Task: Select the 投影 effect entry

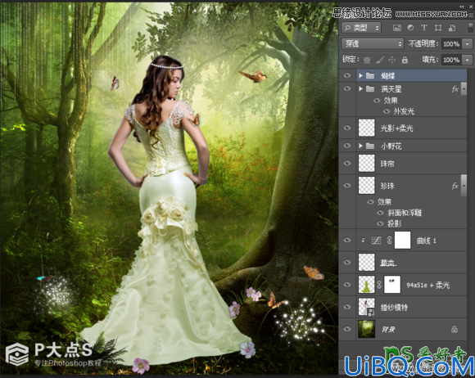Action: point(395,223)
